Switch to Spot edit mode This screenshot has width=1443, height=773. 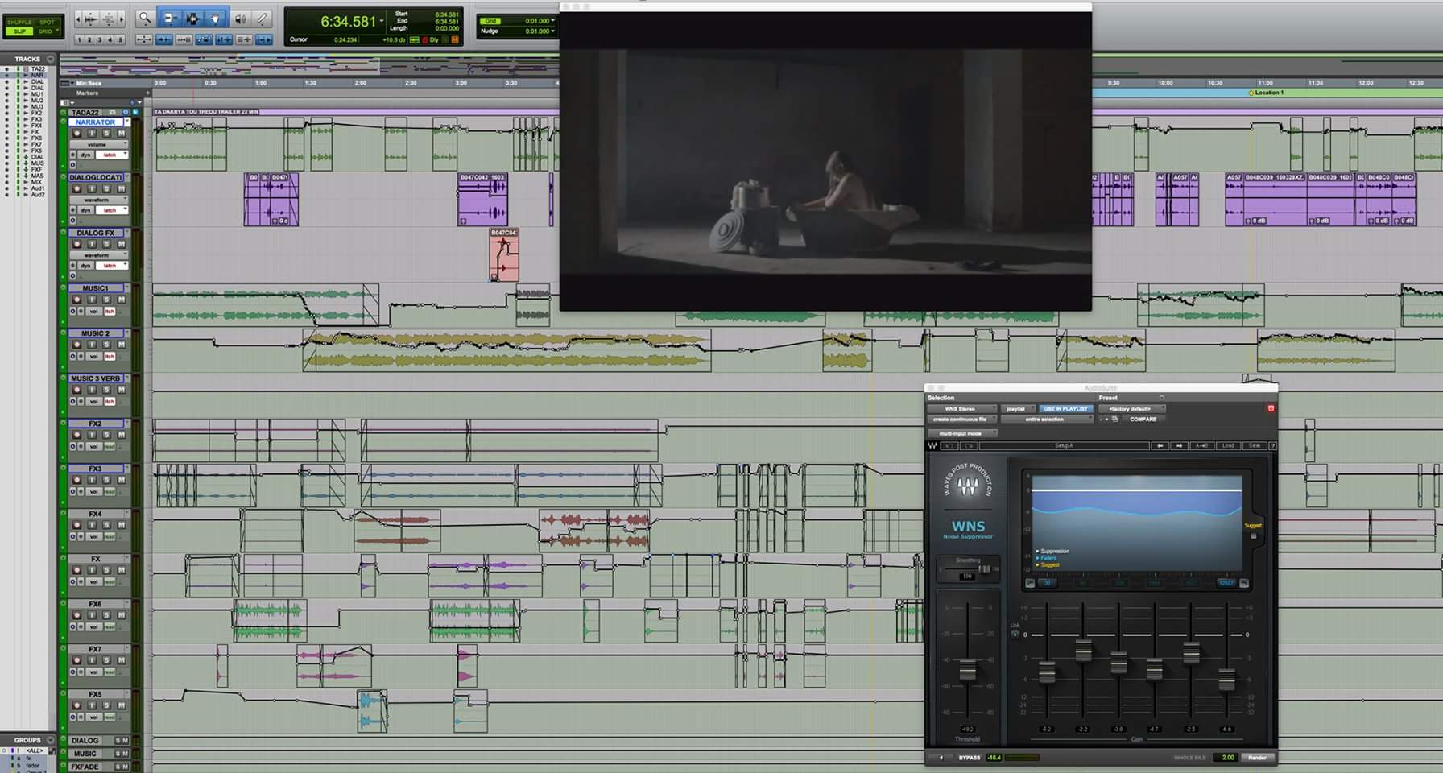(47, 22)
